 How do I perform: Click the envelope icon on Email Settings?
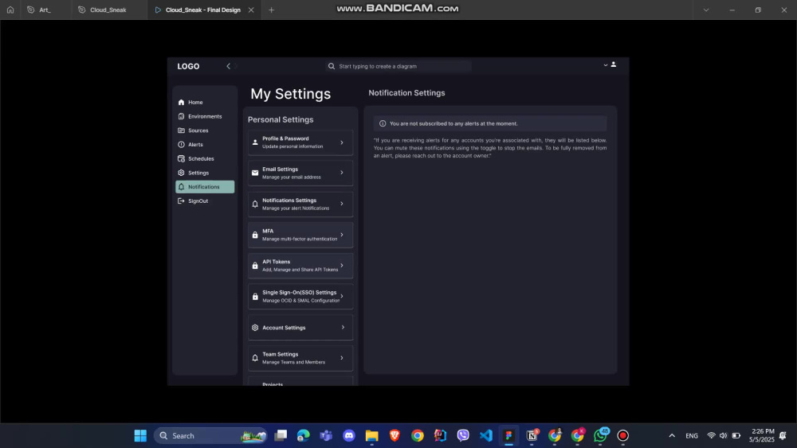pos(255,173)
